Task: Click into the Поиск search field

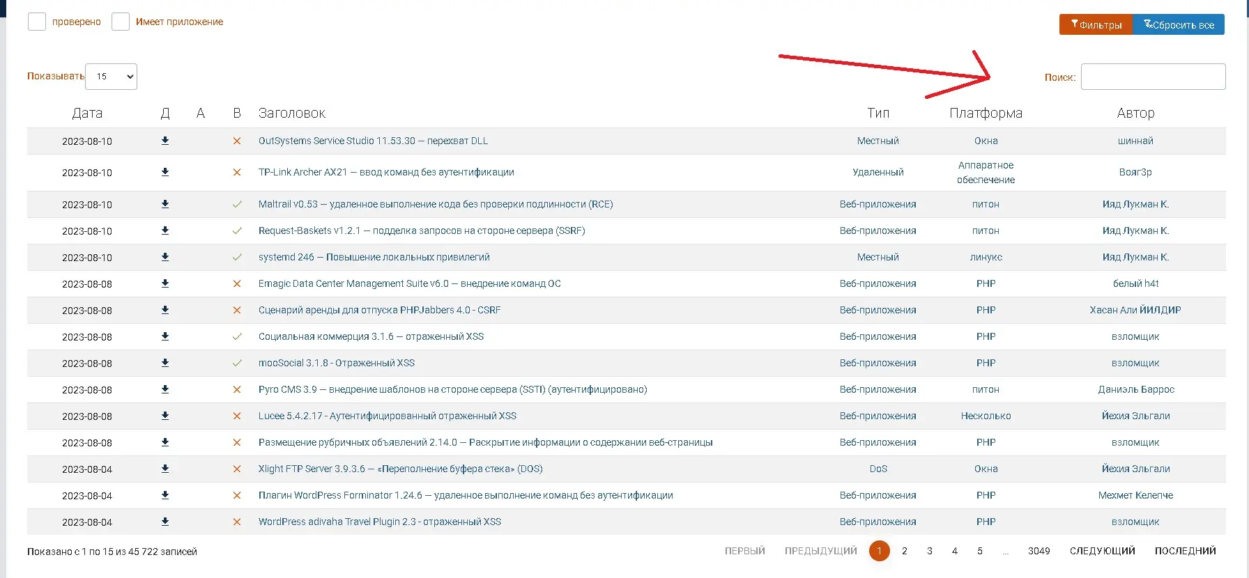Action: click(x=1153, y=77)
